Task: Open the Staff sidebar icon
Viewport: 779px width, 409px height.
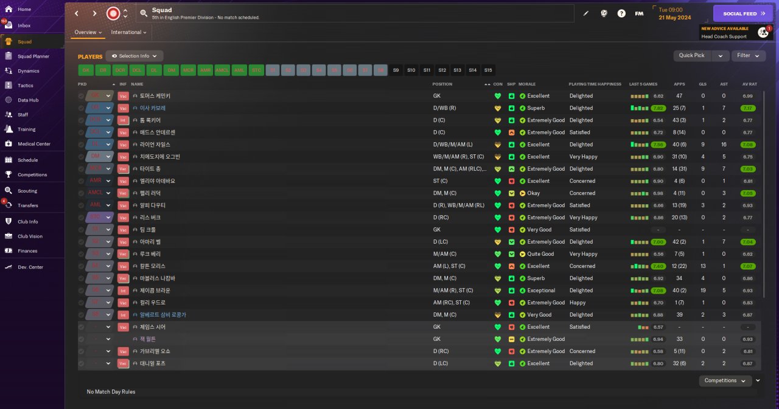Action: 9,114
